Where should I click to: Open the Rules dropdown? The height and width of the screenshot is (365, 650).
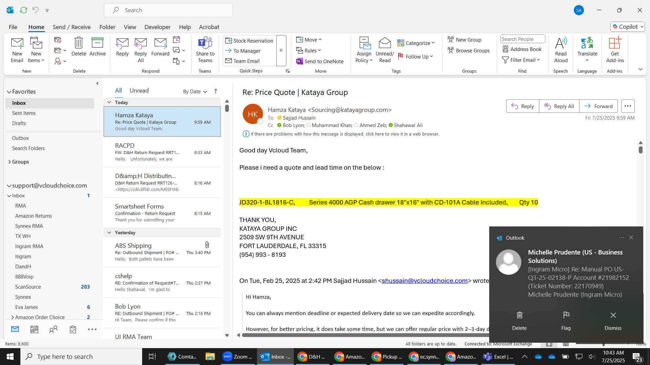tap(308, 50)
